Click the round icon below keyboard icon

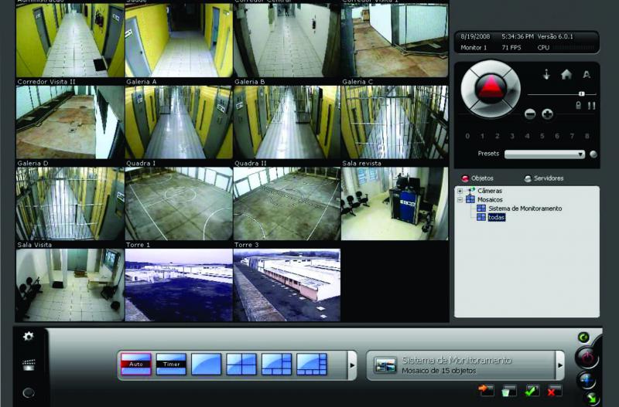click(x=29, y=393)
